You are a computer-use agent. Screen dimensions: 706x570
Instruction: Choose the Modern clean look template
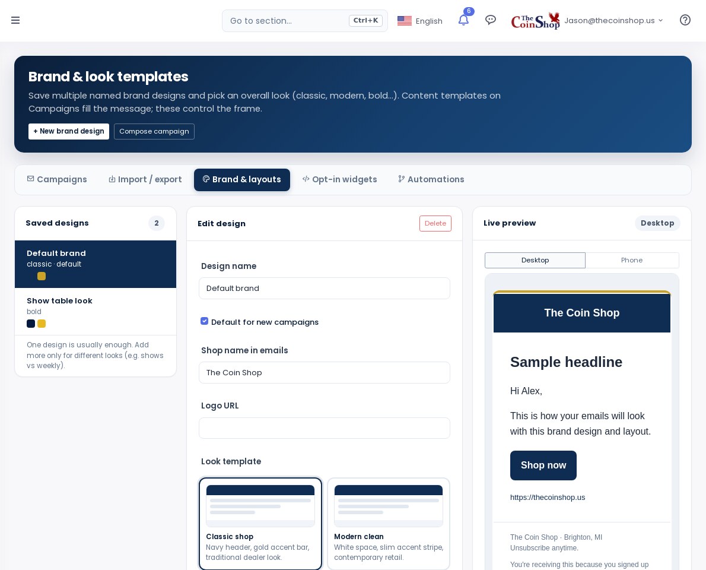pyautogui.click(x=389, y=524)
